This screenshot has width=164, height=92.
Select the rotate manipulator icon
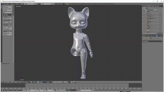[x=43, y=82]
